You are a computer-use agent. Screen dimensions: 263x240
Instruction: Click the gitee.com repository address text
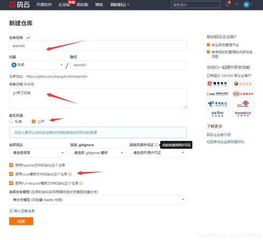pos(56,76)
